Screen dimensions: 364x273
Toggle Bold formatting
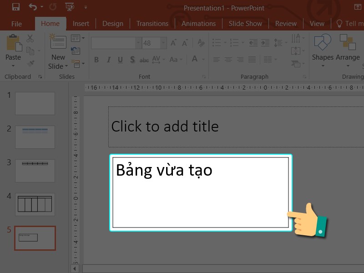[x=96, y=60]
